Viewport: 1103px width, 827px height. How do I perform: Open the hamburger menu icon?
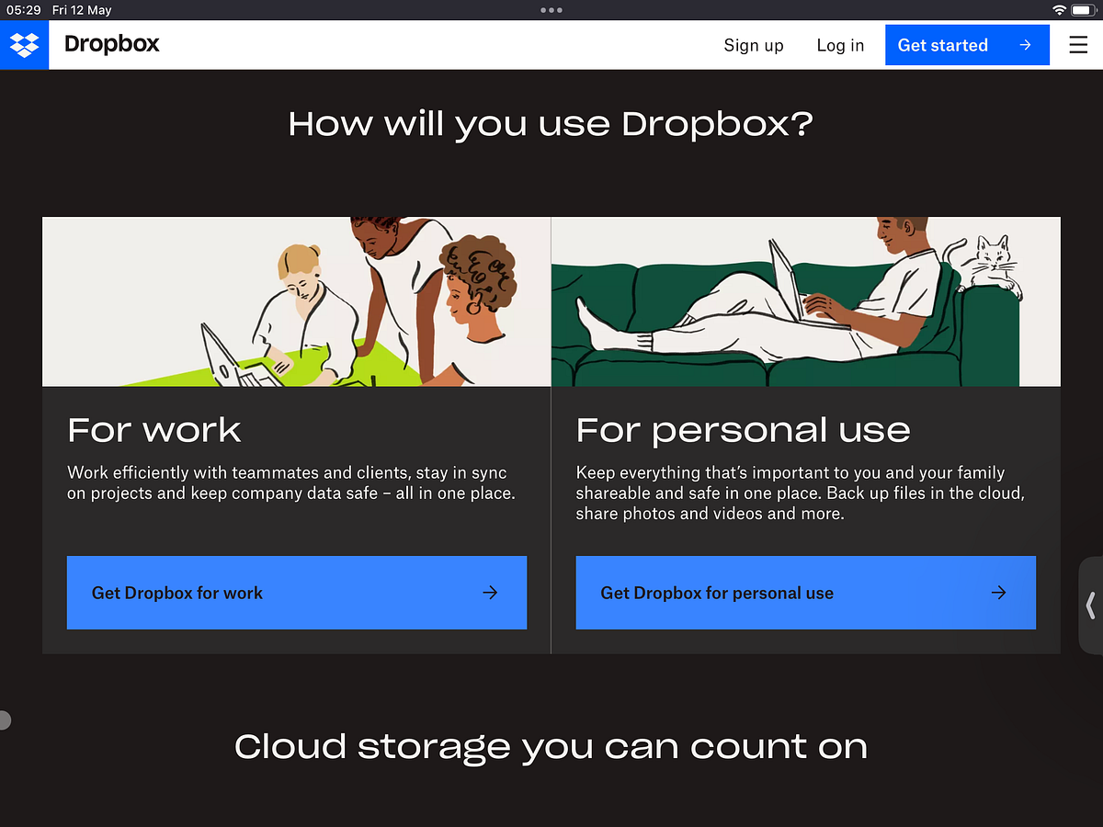click(x=1078, y=44)
